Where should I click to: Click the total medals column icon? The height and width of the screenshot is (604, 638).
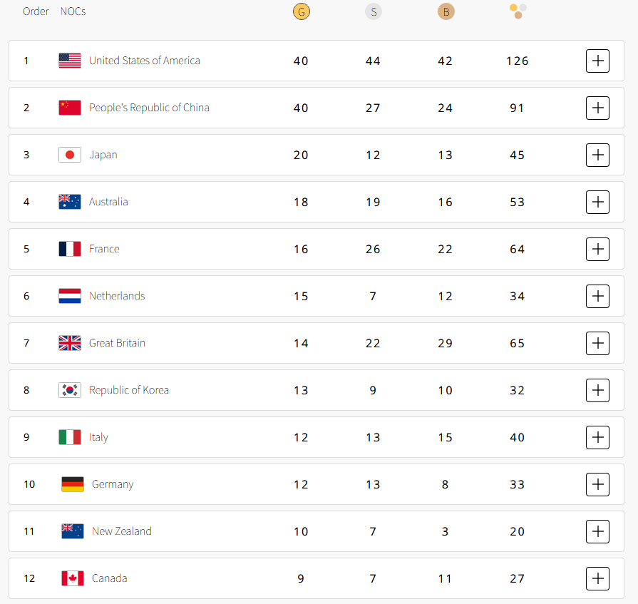pos(518,11)
